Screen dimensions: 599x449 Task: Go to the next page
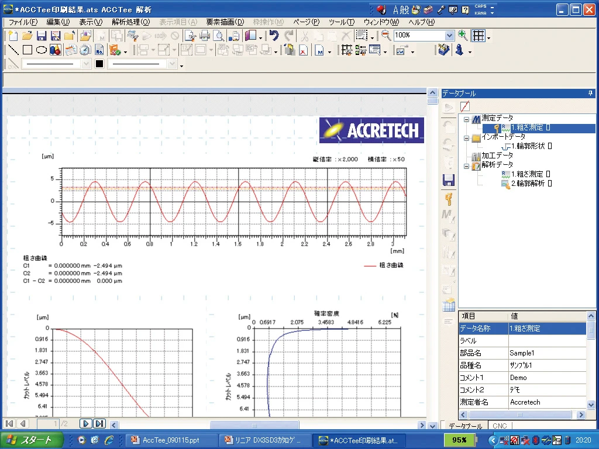coord(85,423)
